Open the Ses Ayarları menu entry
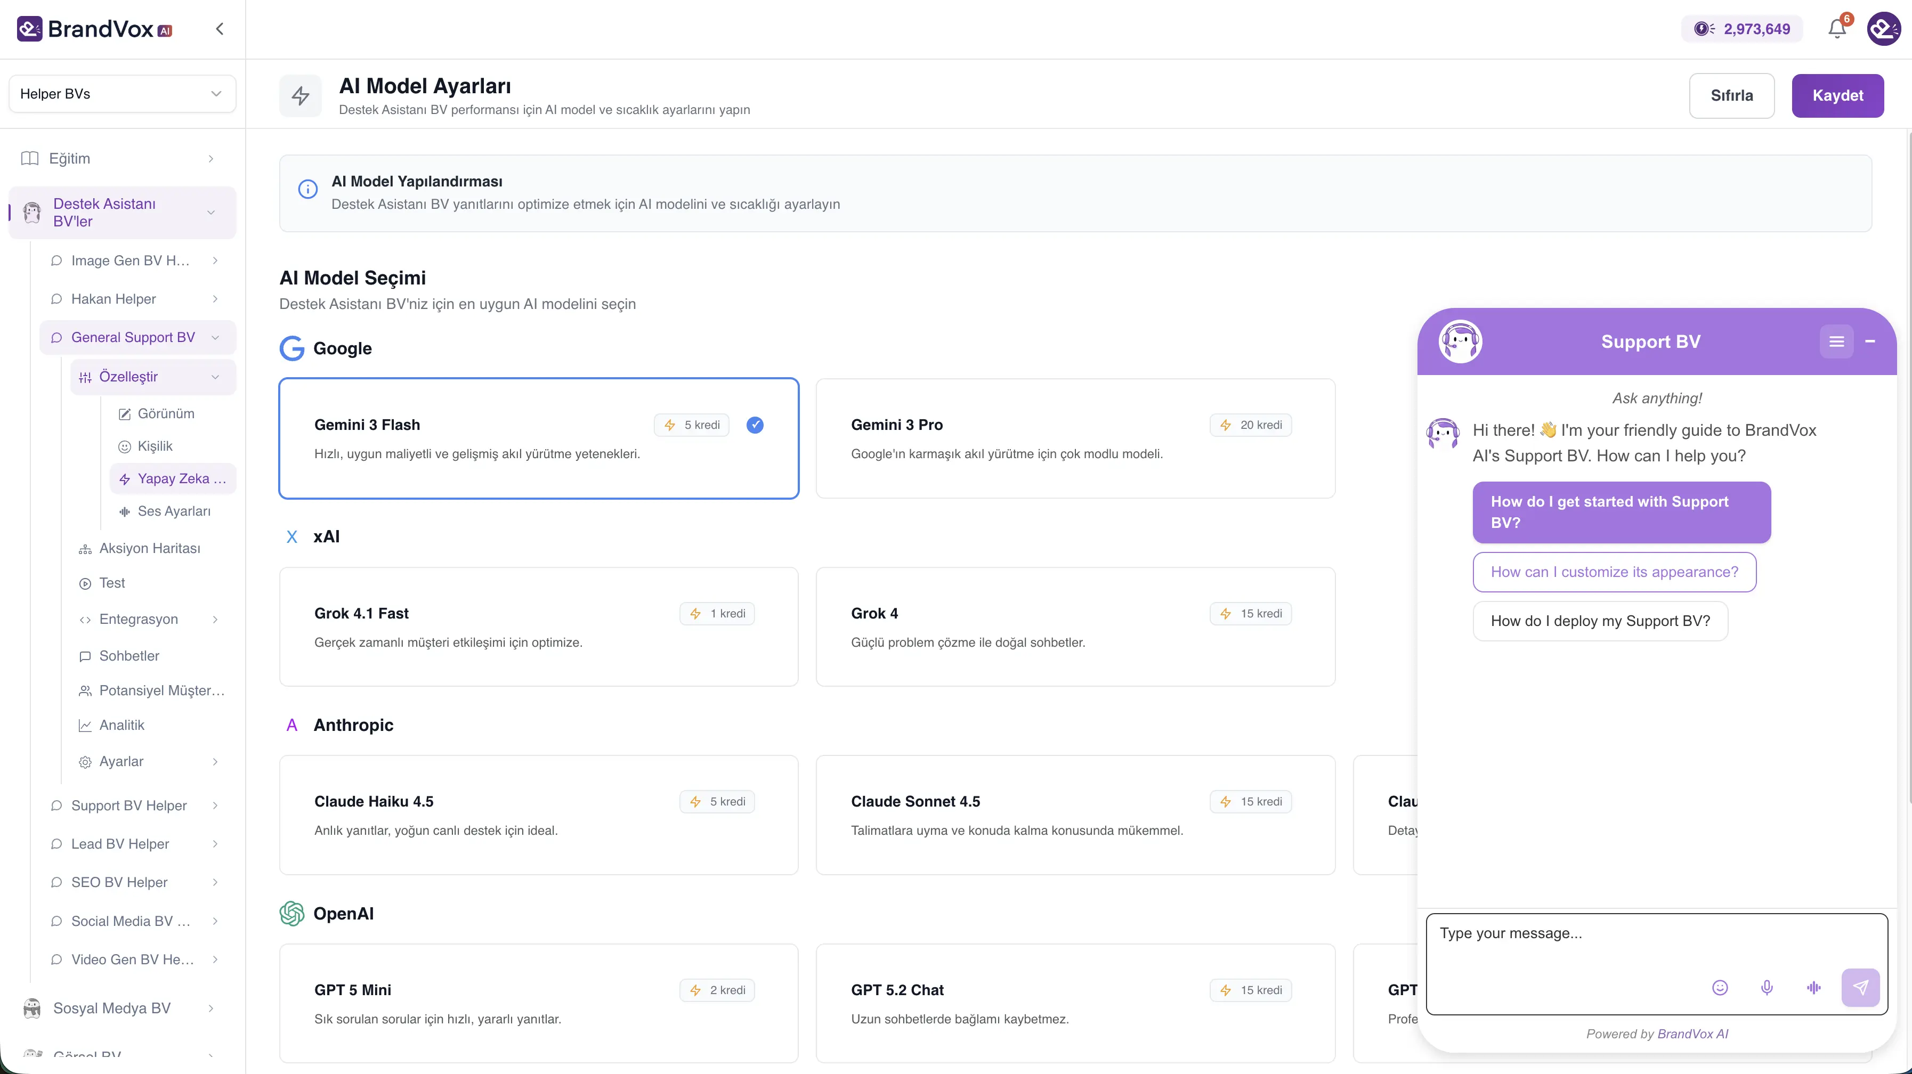 [x=174, y=511]
